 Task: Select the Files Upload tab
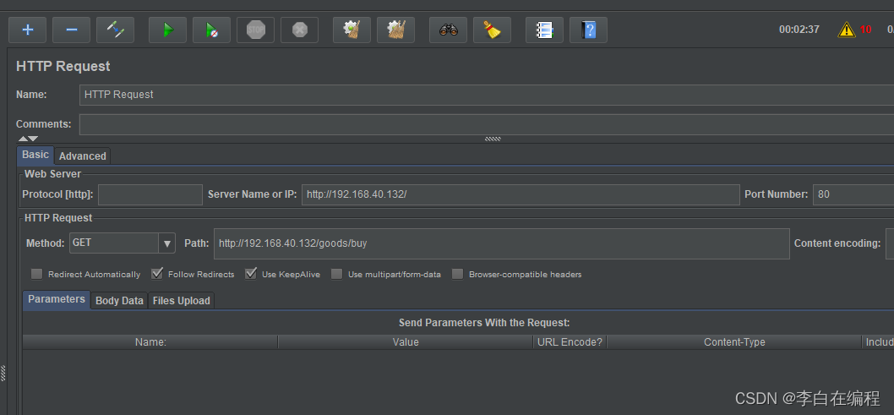click(x=182, y=300)
